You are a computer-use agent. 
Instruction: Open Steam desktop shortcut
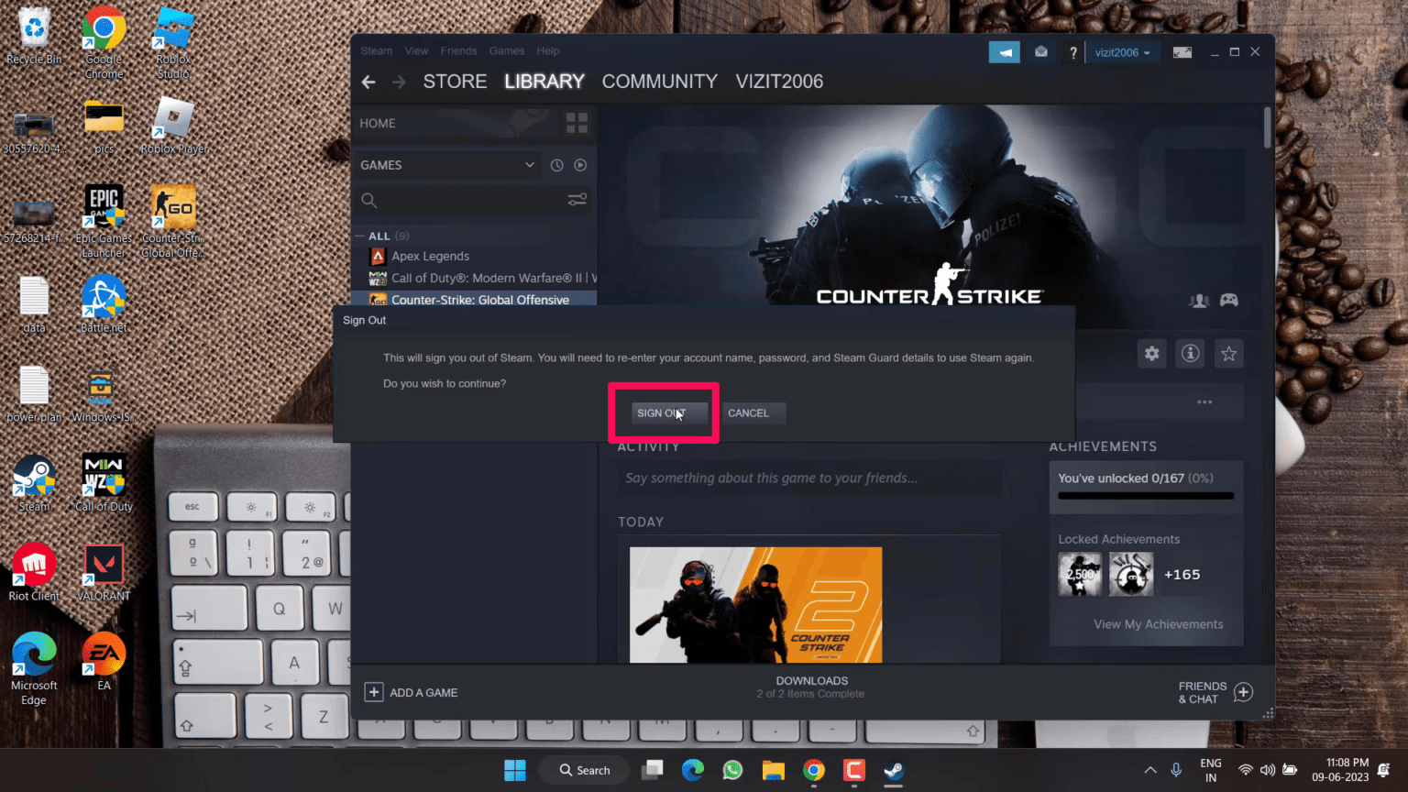tap(34, 483)
